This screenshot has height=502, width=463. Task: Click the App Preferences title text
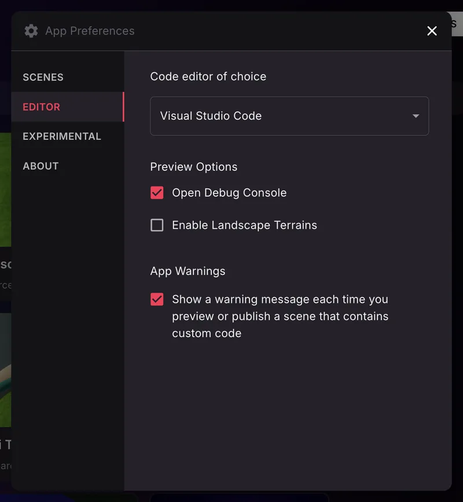point(90,31)
